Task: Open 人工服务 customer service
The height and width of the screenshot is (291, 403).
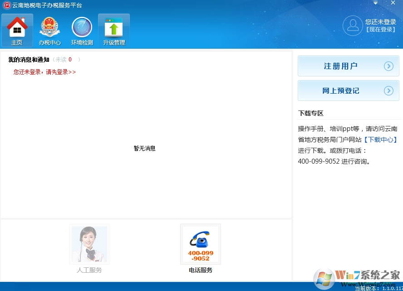Action: coord(89,244)
